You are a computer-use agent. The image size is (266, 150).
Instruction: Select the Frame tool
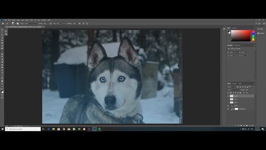click(x=2, y=43)
